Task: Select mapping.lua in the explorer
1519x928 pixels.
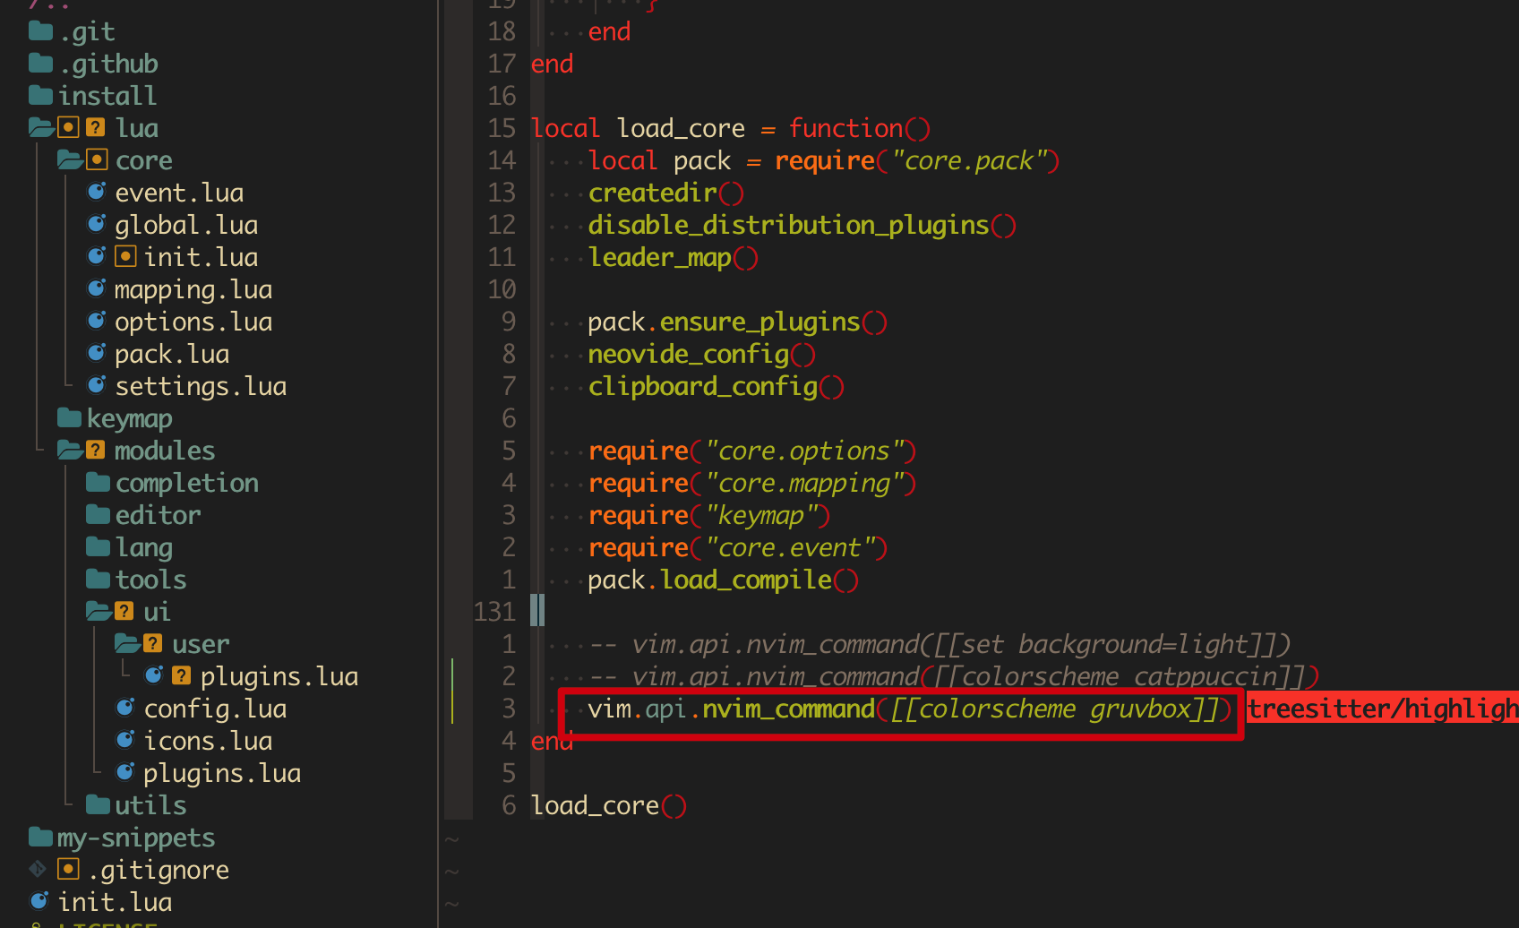Action: click(x=193, y=288)
